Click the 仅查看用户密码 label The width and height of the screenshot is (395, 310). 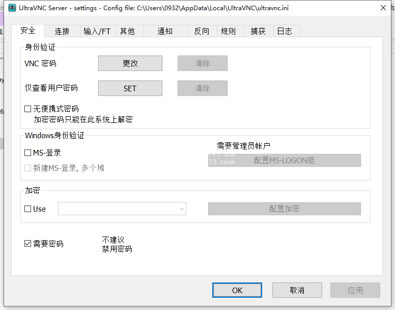coord(51,88)
